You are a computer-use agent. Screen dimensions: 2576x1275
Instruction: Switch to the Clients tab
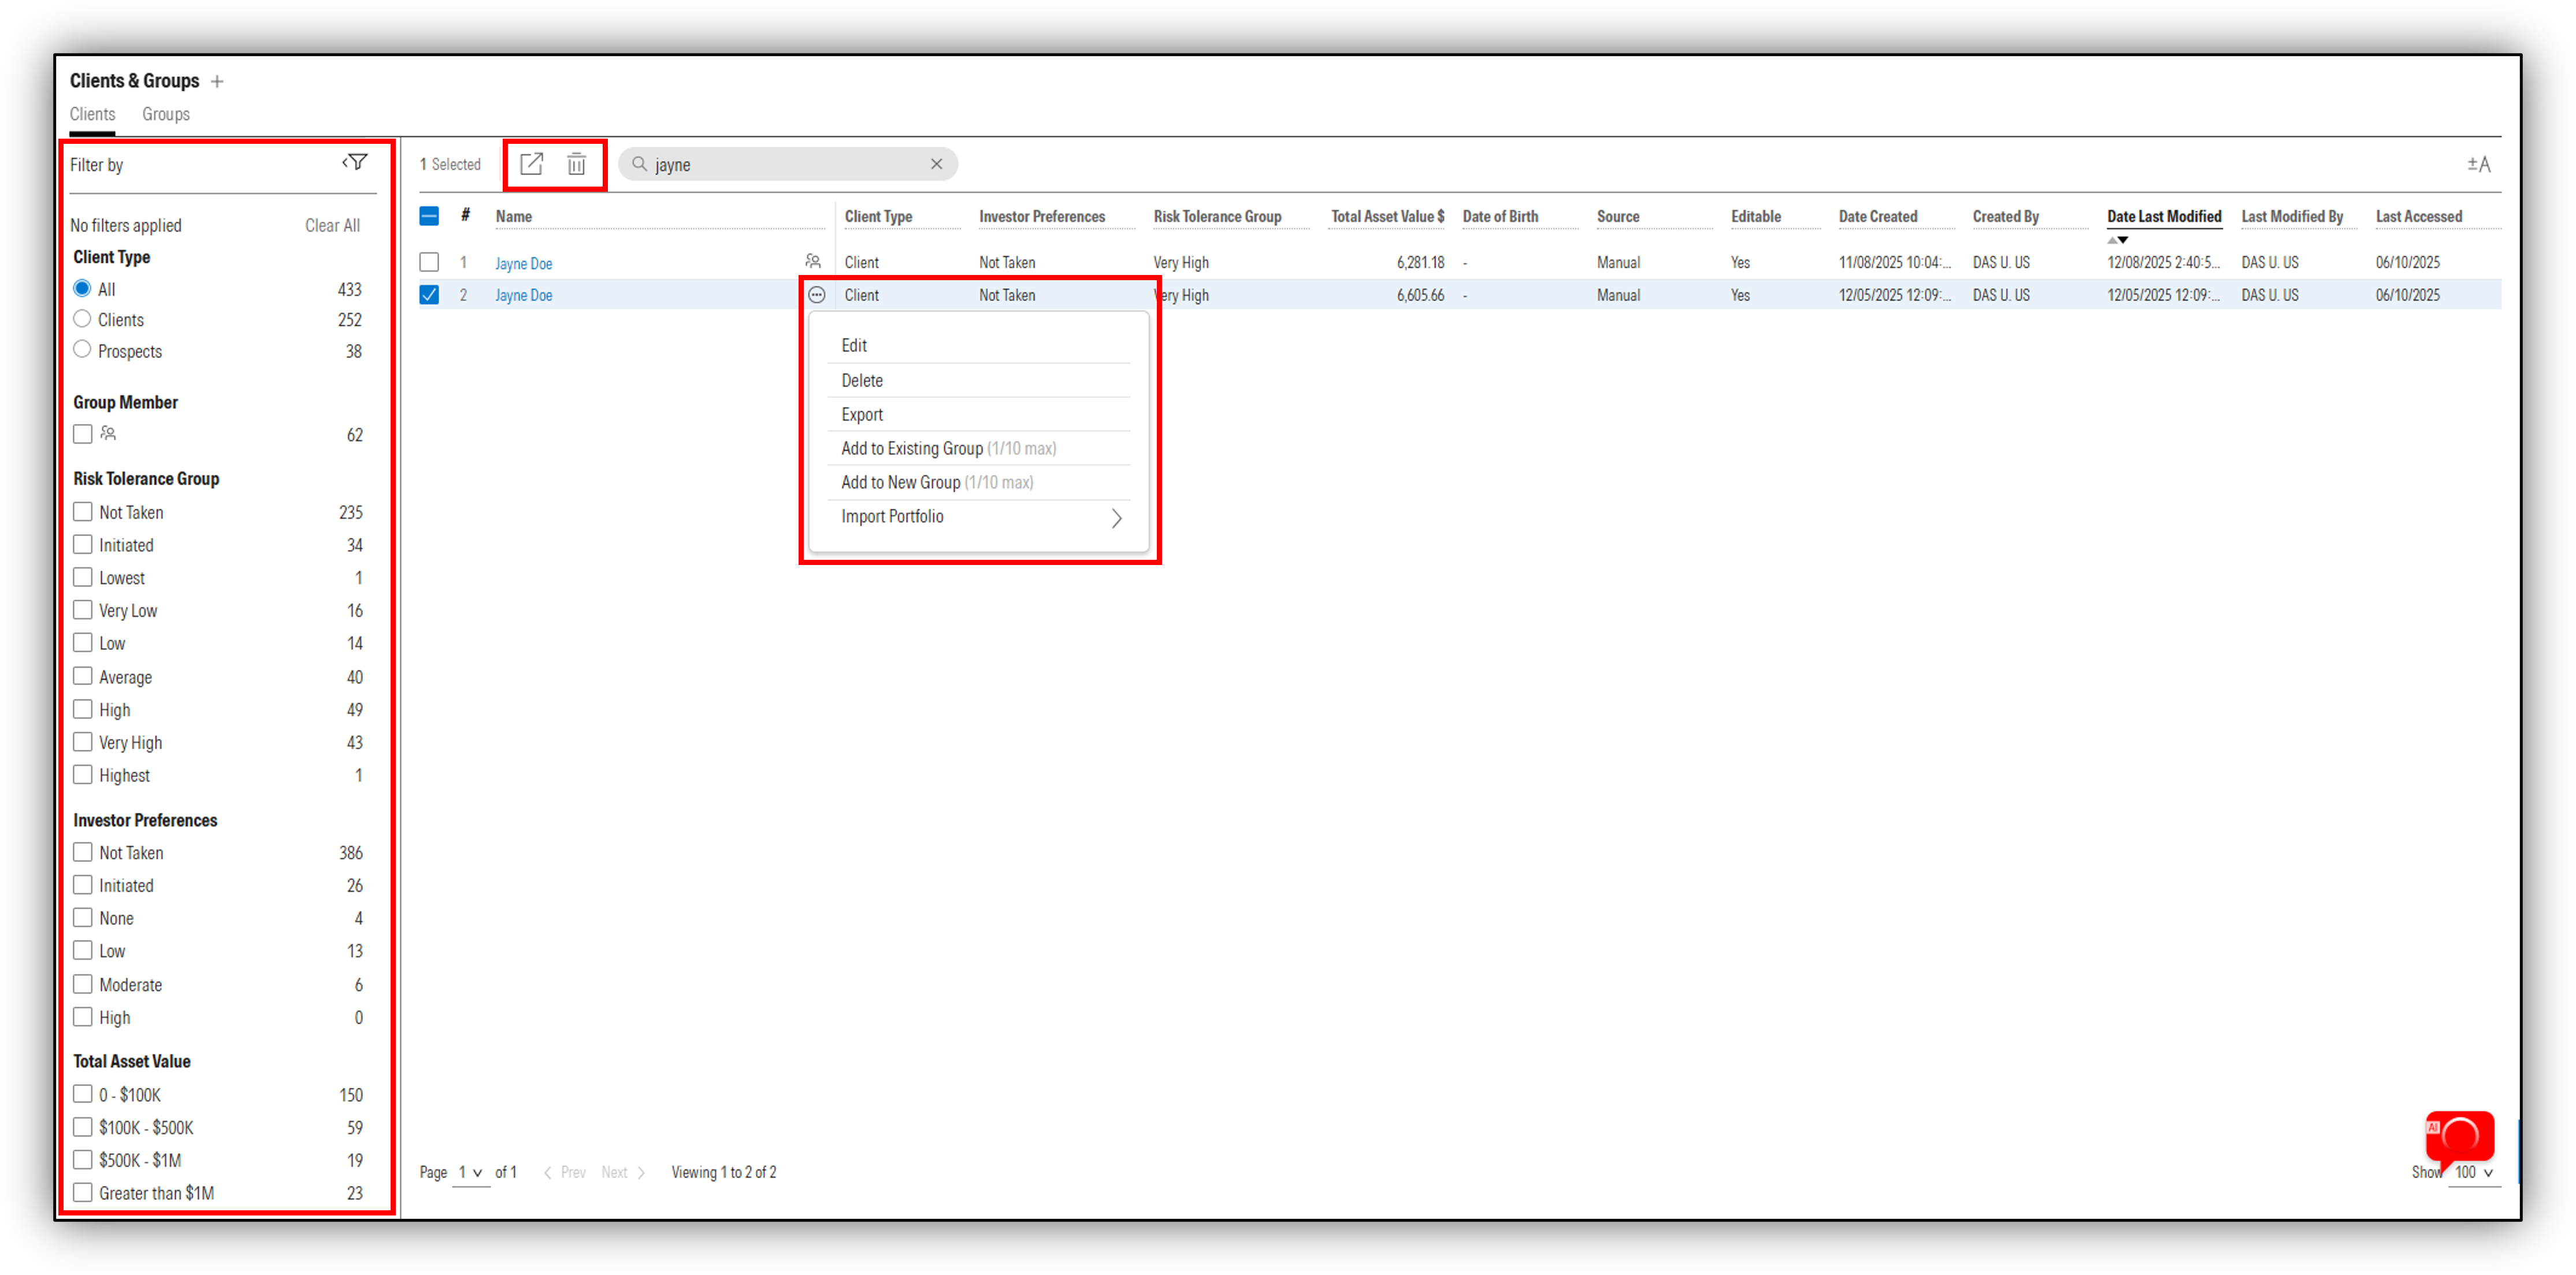[92, 114]
